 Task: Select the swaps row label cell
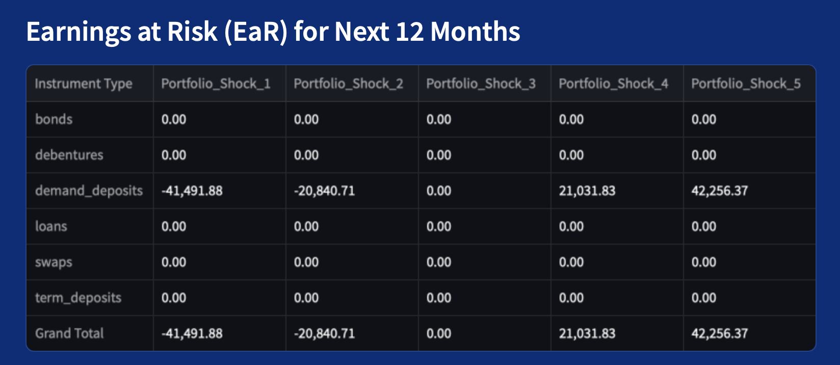(54, 262)
